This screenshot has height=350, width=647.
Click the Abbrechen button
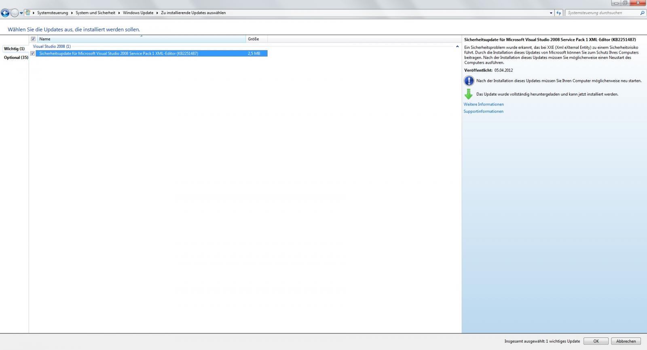(626, 341)
